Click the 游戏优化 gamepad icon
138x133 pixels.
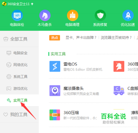coord(9,88)
